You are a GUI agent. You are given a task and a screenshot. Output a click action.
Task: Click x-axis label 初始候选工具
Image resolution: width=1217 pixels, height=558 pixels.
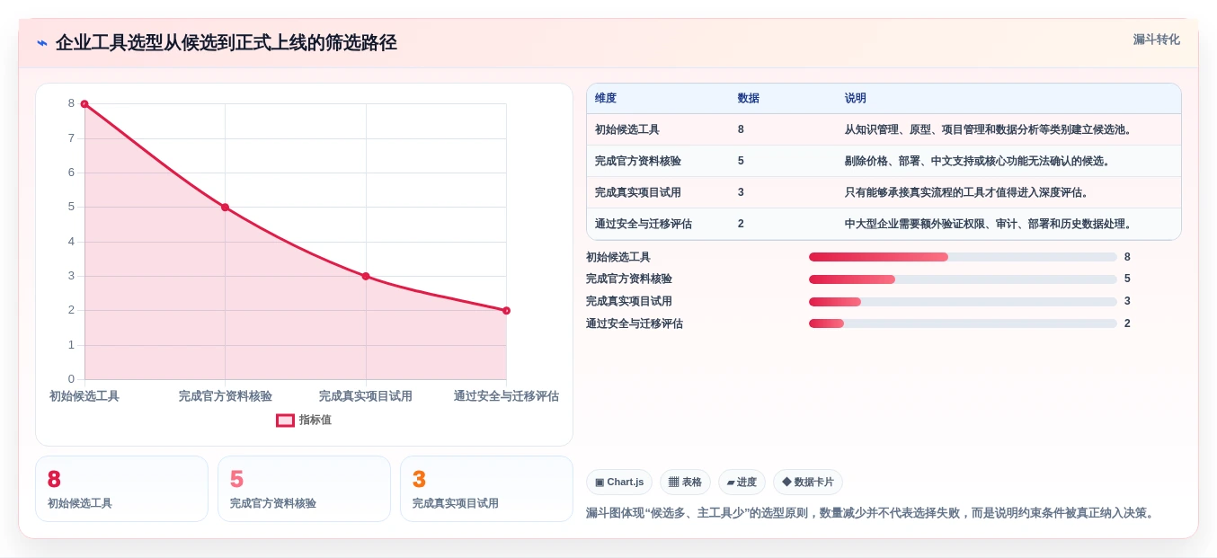click(x=84, y=396)
